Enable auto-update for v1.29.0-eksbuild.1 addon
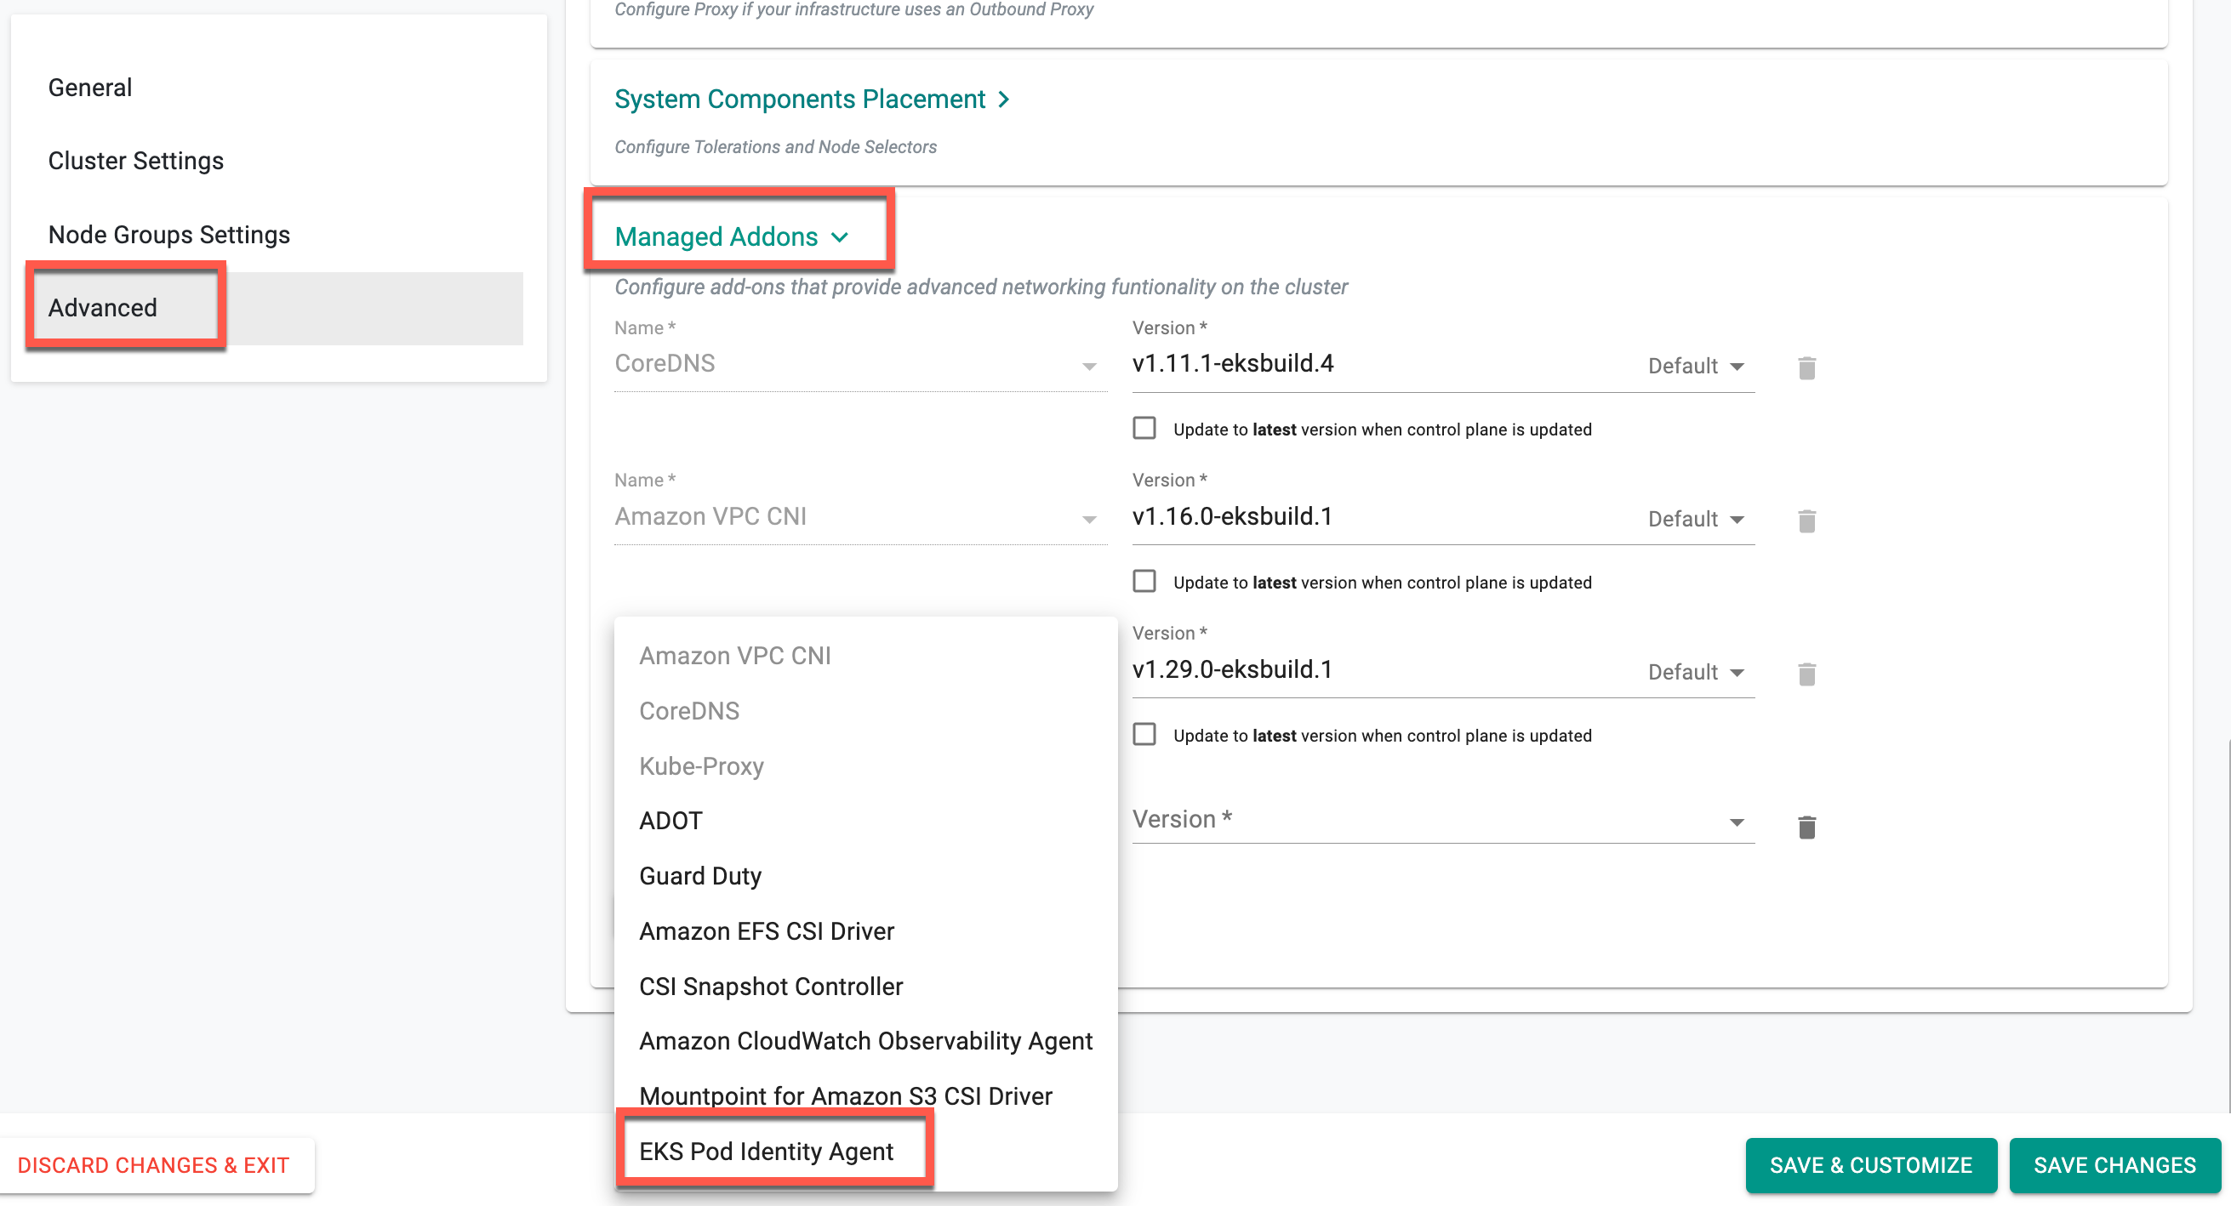 click(1144, 735)
